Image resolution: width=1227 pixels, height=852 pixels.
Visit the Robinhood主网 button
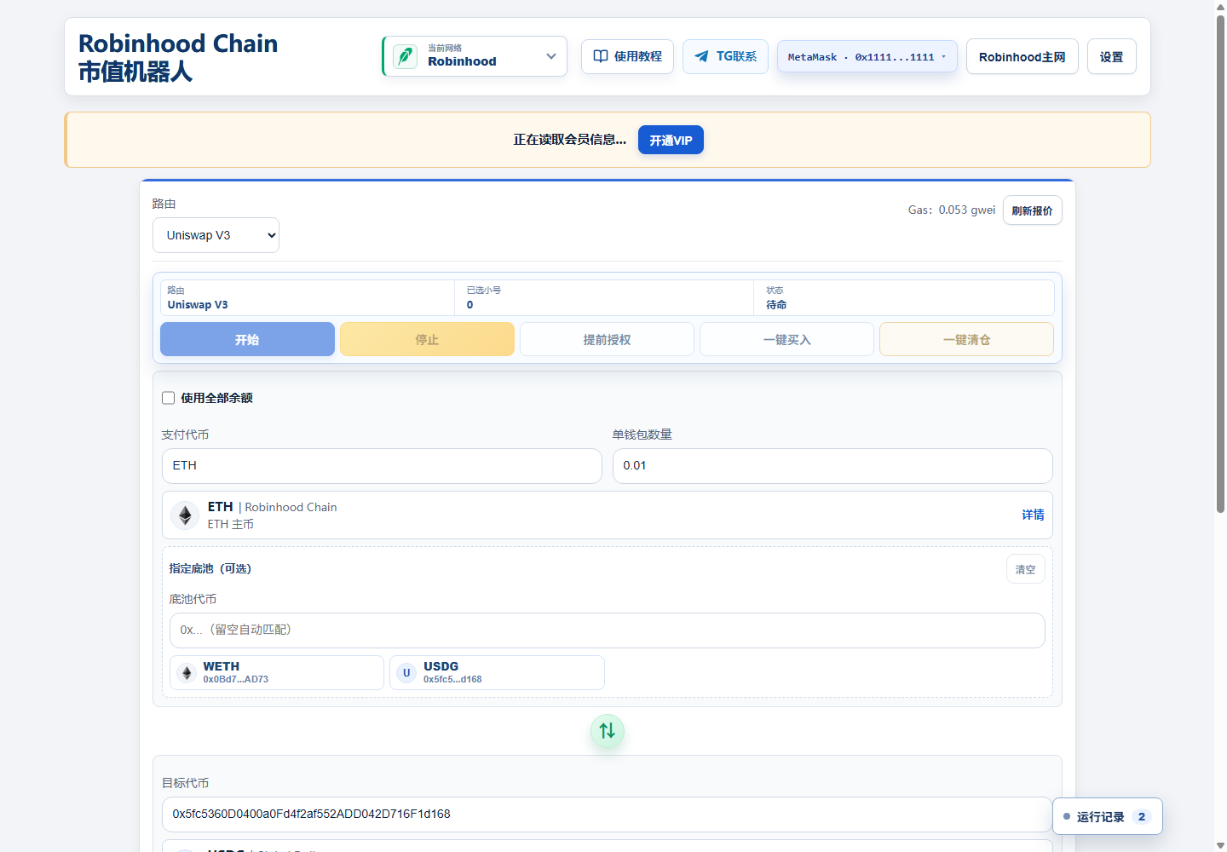[x=1022, y=57]
